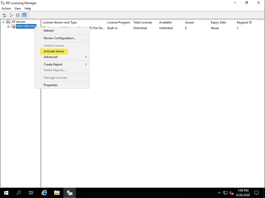Select the highlighted details view toolbar icon
The image size is (265, 198).
click(24, 15)
